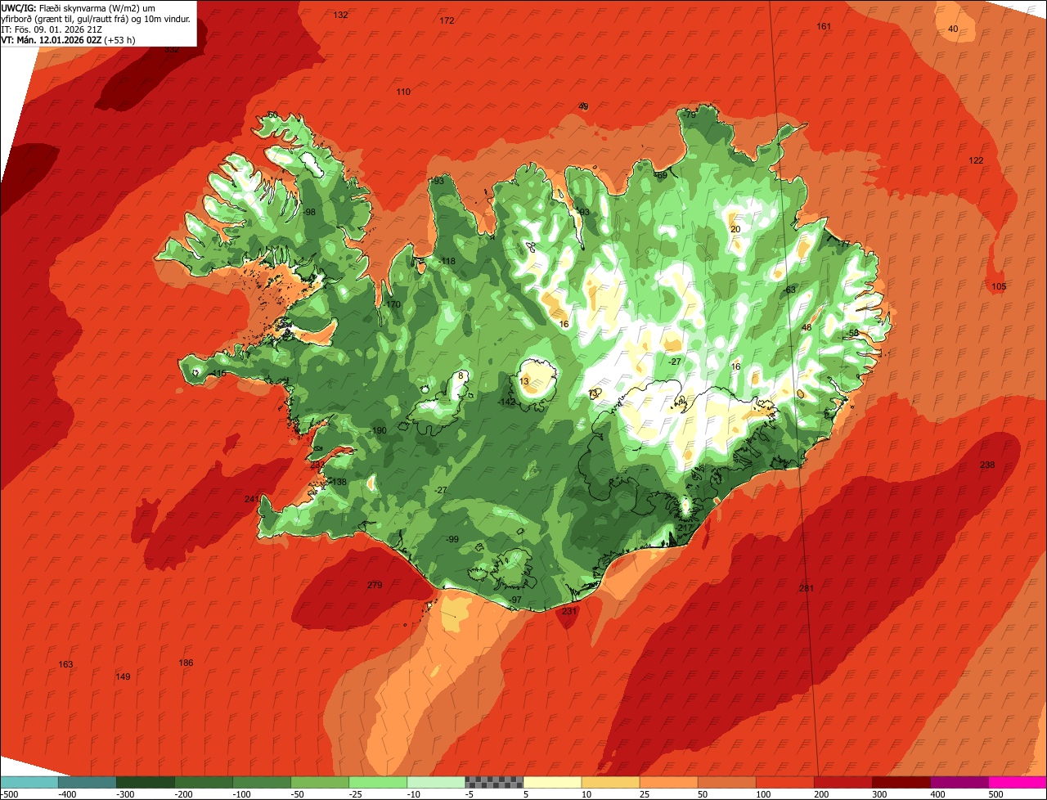
Task: Select the map value '-115'
Action: click(x=218, y=373)
